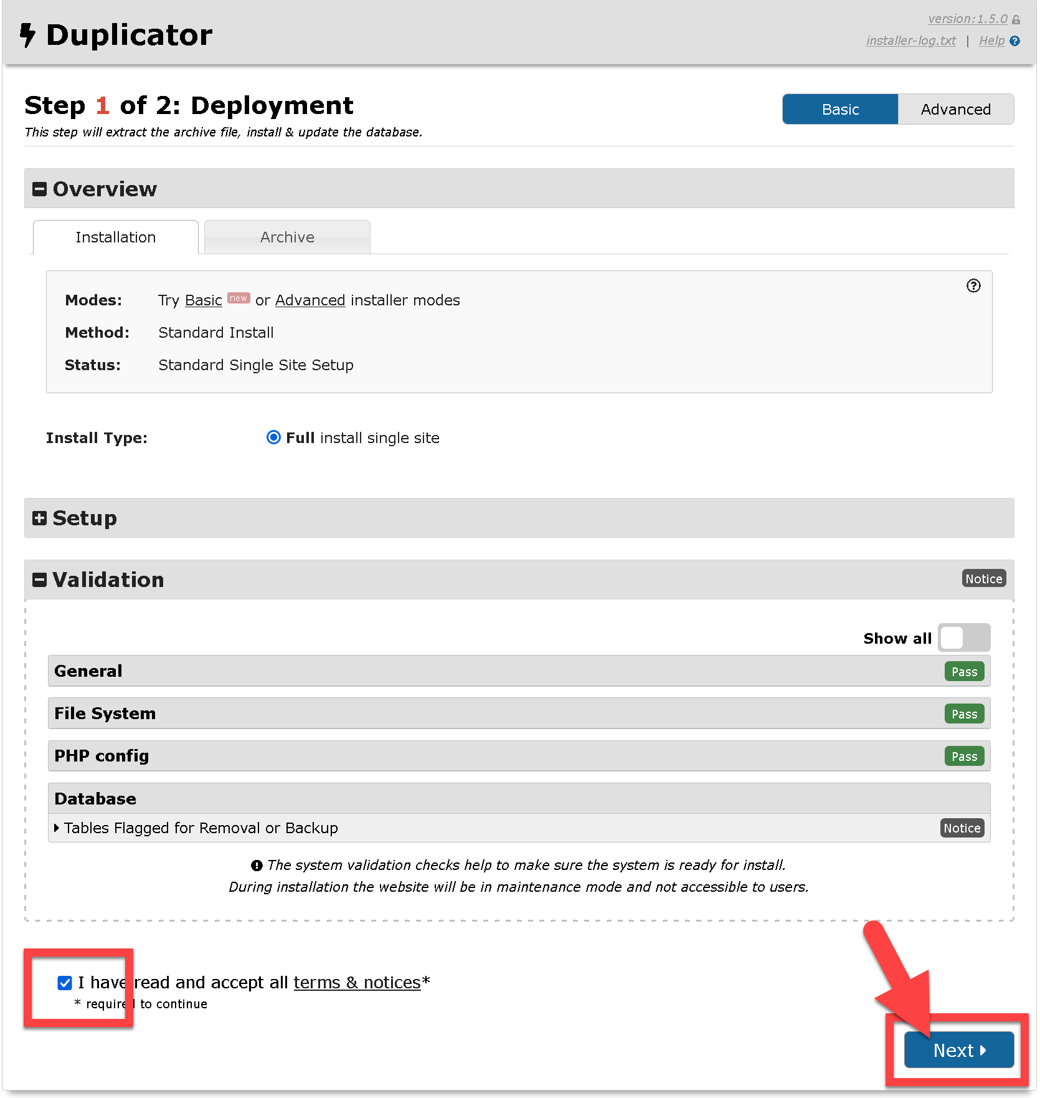Click the lock icon beside version number
Screen dimensions: 1040x1098
pyautogui.click(x=1016, y=20)
